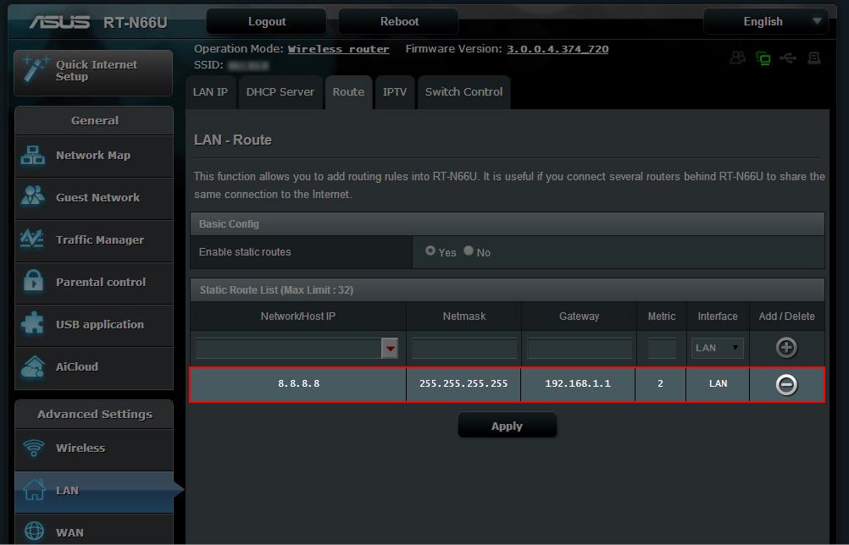Switch to the LAN IP tab
The height and width of the screenshot is (545, 849).
click(x=211, y=92)
